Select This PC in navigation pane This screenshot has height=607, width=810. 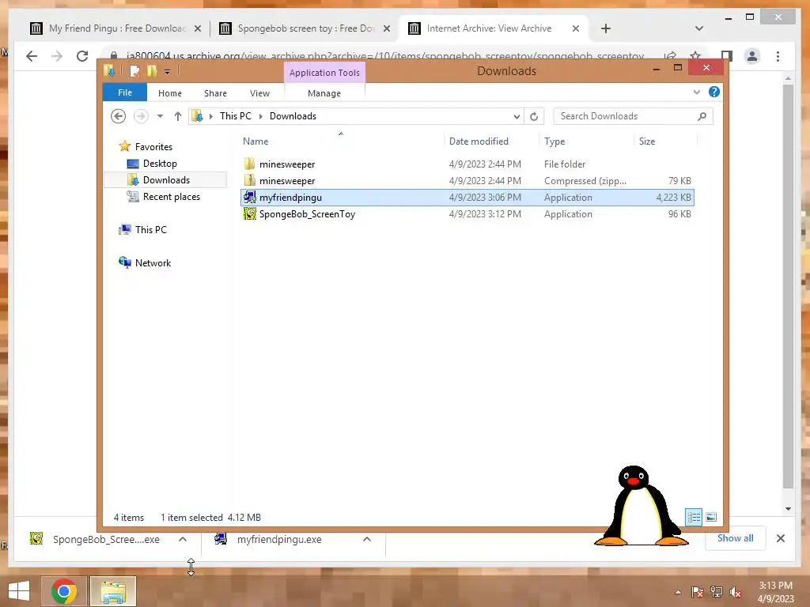pyautogui.click(x=150, y=230)
